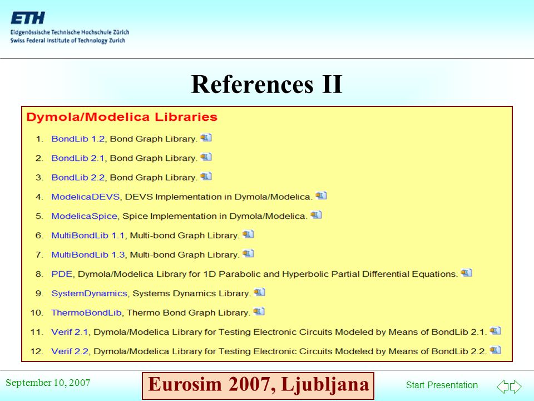534x401 pixels.
Task: Click the document icon after BondLib 2.1
Action: pos(206,157)
